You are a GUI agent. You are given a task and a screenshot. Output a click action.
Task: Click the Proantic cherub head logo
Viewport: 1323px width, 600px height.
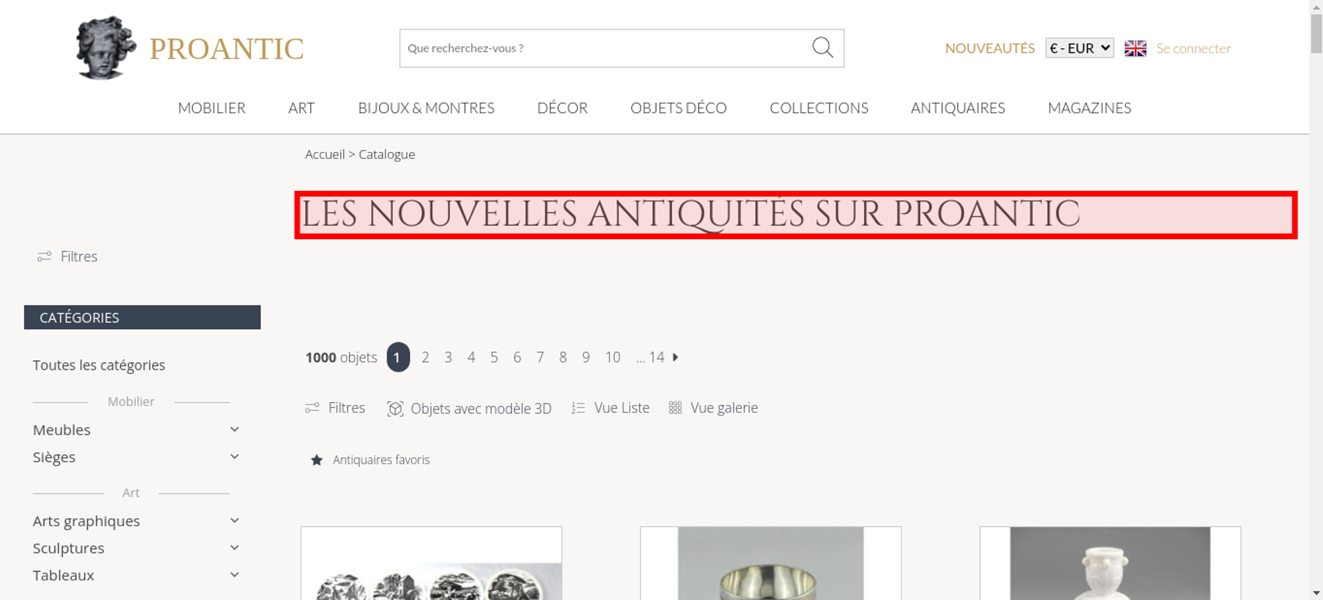click(105, 48)
